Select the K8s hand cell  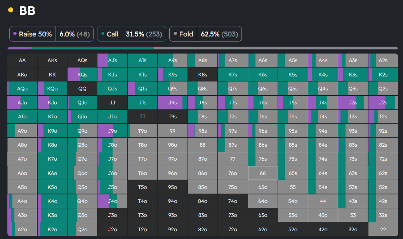point(202,74)
